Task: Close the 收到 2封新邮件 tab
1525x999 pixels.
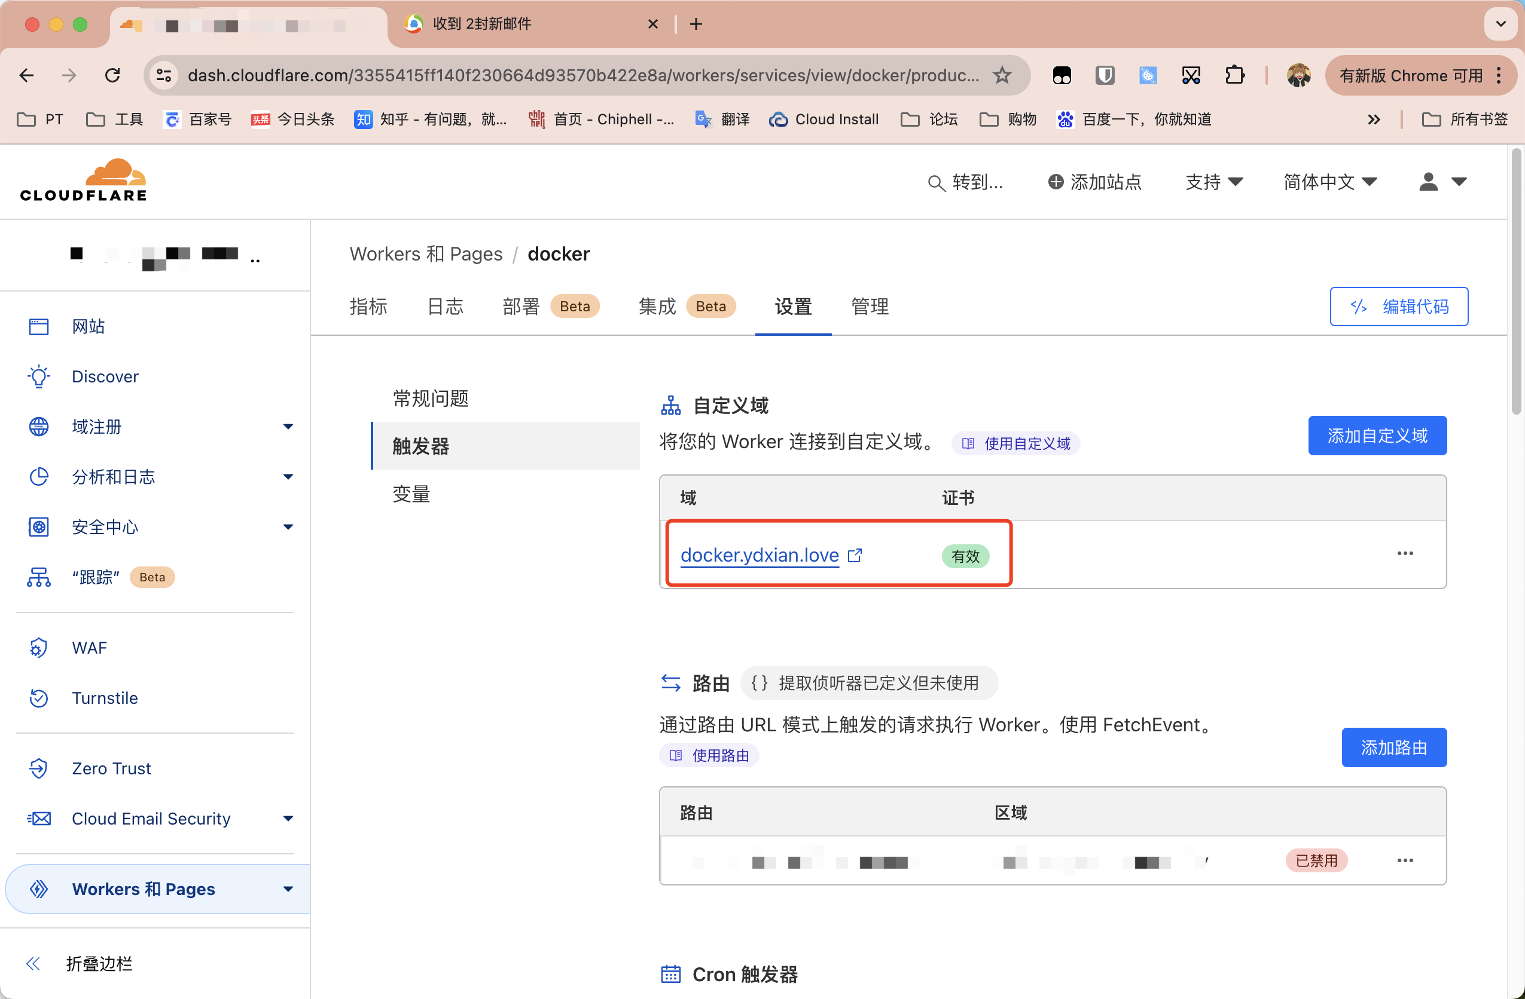Action: [x=653, y=24]
